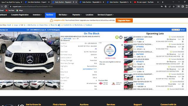Viewport: 188px width, 106px height.
Task: Click the M badge icon
Action: point(121,37)
